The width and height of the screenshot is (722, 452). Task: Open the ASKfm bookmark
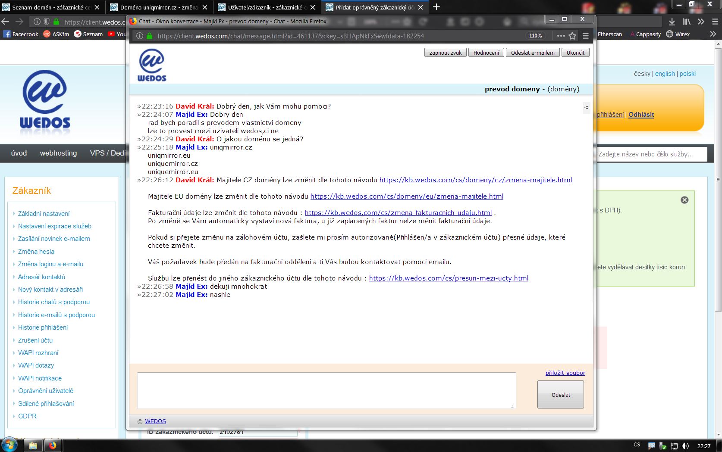(56, 34)
